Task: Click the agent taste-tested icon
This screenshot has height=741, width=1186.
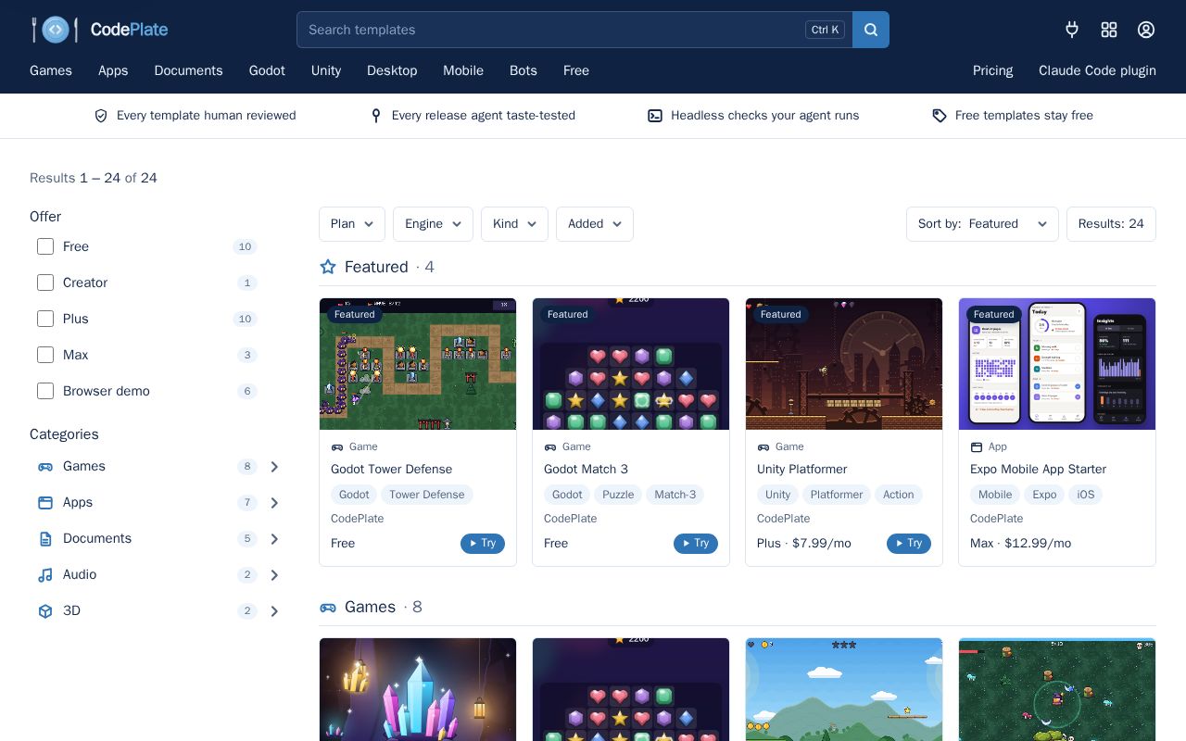Action: (376, 116)
